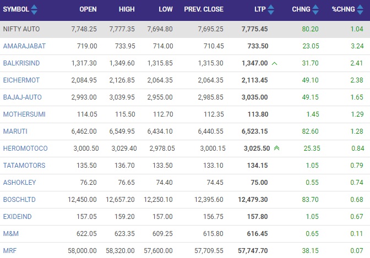370x258 pixels.
Task: Open the EICHERMOT stock page
Action: coord(21,80)
